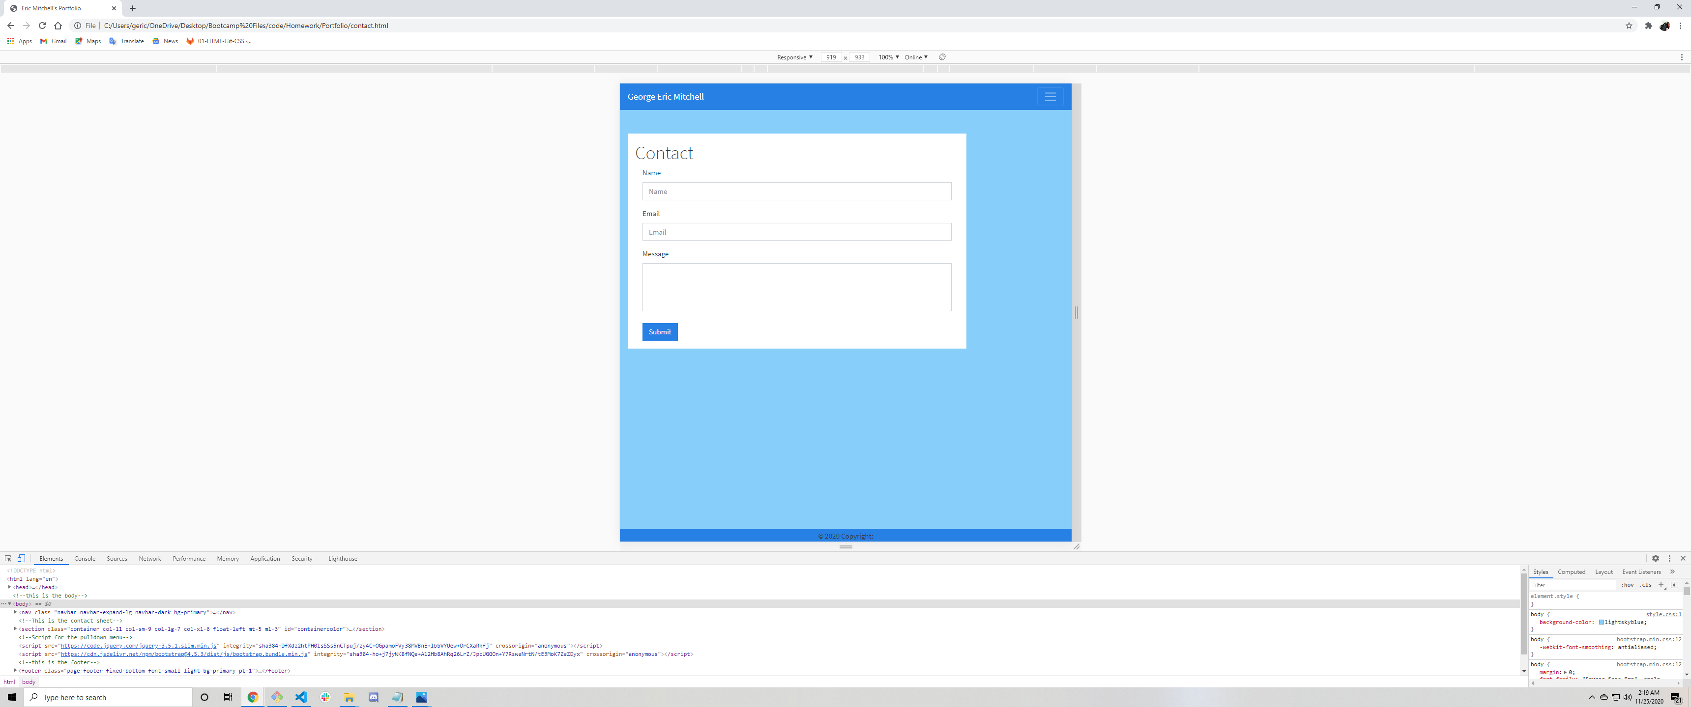Open the Apps bookmark
The width and height of the screenshot is (1691, 707).
(x=19, y=41)
